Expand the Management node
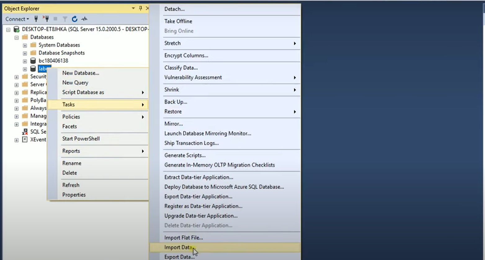Image resolution: width=485 pixels, height=260 pixels. (x=16, y=116)
